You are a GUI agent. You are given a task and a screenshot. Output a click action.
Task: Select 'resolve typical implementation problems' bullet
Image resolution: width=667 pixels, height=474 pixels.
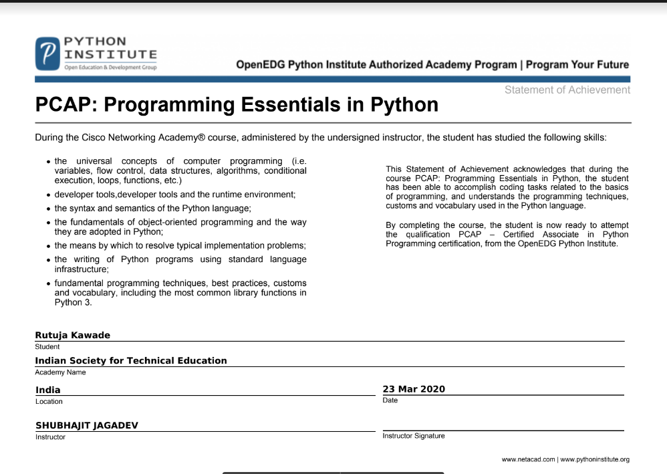point(180,245)
